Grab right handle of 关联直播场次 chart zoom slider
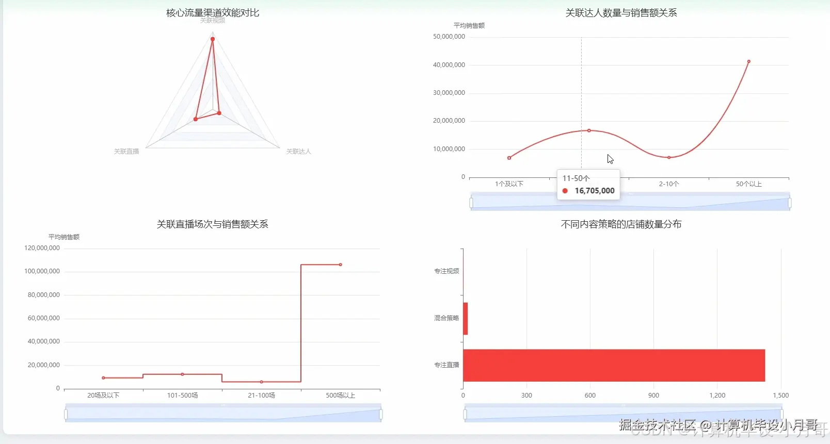This screenshot has height=444, width=830. [x=381, y=415]
